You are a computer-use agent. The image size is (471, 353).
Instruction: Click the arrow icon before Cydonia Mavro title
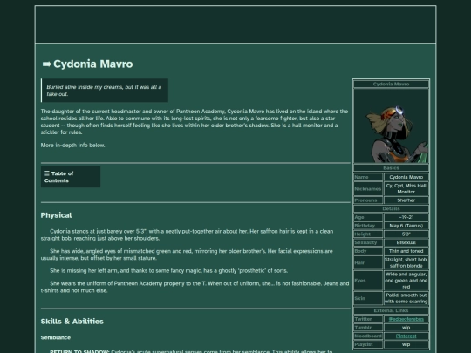(x=47, y=64)
